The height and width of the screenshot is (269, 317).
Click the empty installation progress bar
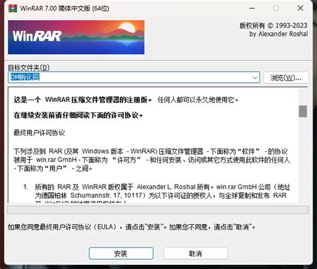158,210
